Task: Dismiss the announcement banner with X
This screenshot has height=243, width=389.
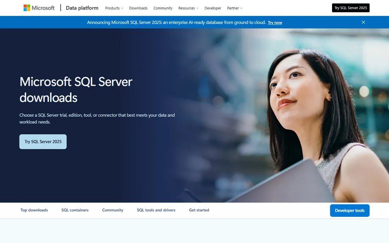Action: 363,22
